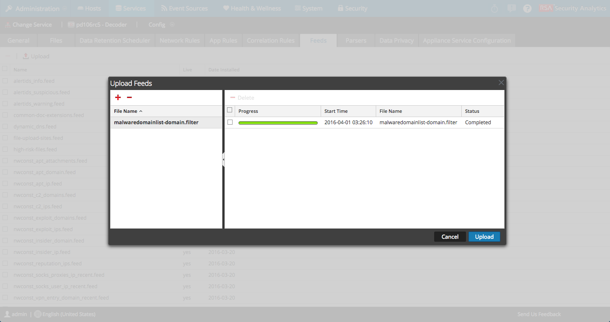Click the Cancel button
Screen dimensions: 610x322
pyautogui.click(x=450, y=237)
